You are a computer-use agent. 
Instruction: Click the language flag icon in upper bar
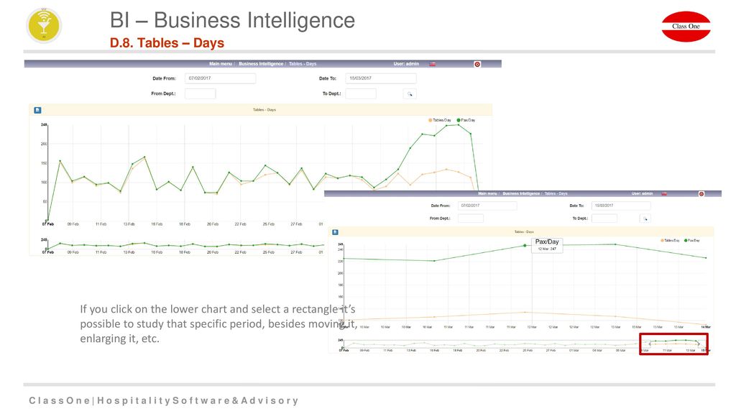click(x=432, y=64)
